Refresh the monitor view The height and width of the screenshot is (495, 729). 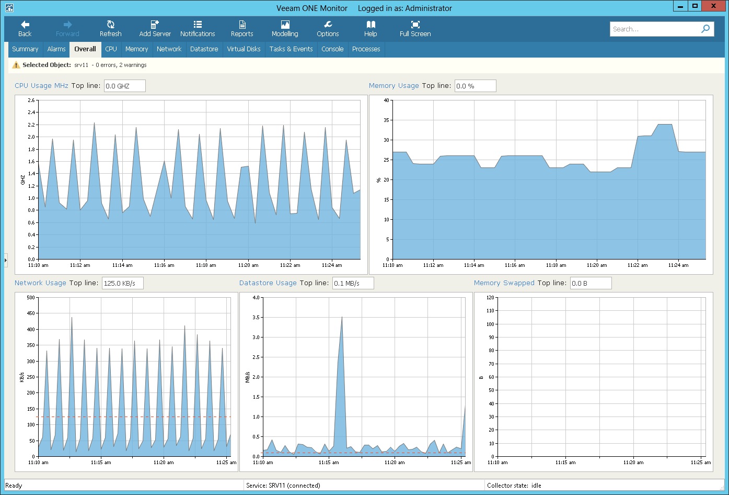click(110, 29)
